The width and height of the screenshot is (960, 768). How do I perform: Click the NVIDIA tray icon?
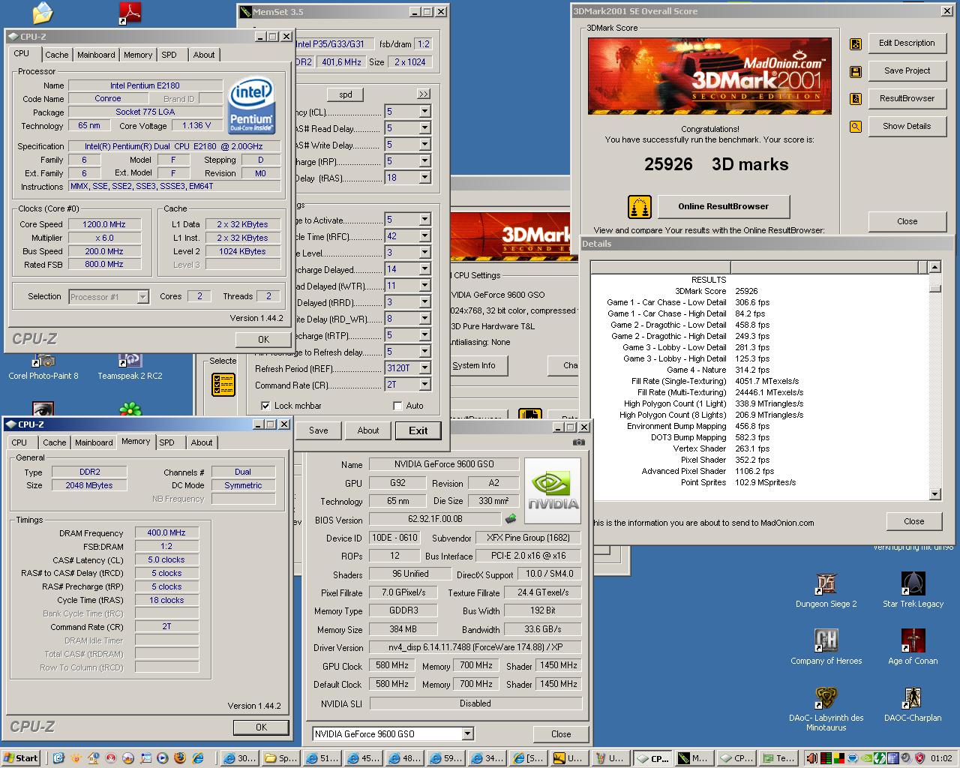pos(868,758)
